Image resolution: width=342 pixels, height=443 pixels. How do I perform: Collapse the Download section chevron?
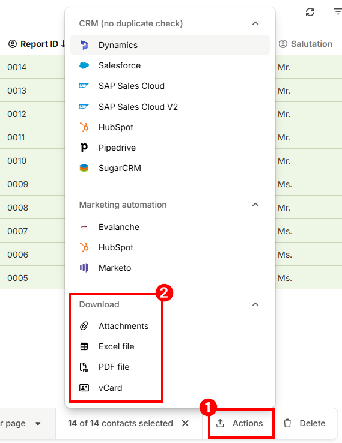pos(255,304)
